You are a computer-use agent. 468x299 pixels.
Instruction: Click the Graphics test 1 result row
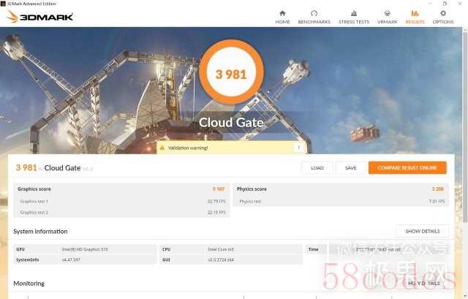click(120, 201)
